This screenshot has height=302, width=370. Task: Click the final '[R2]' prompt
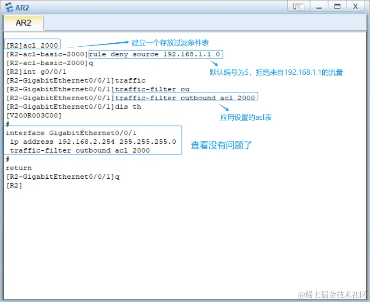(x=14, y=185)
